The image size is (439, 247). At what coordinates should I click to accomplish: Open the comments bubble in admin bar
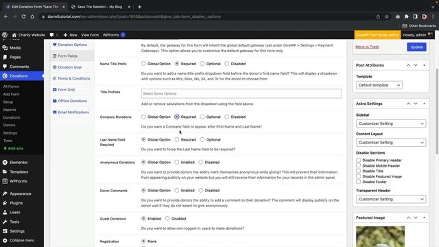coord(52,35)
